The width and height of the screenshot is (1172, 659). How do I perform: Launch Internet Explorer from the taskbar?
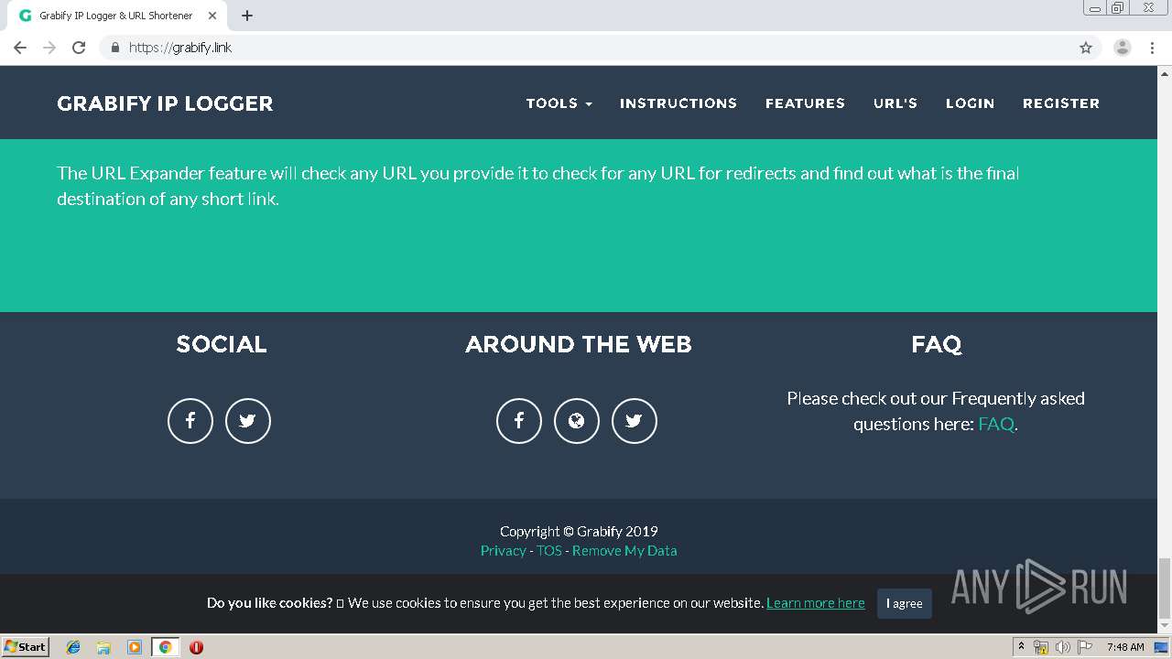[x=73, y=647]
